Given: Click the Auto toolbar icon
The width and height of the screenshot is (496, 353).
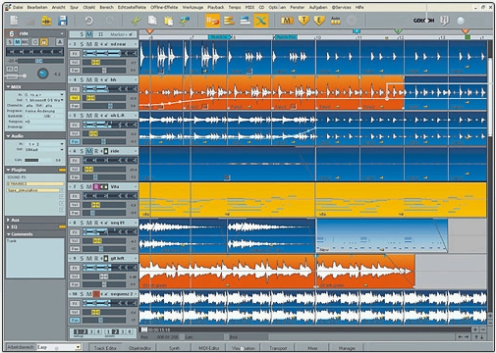Looking at the screenshot, I should coord(335,21).
